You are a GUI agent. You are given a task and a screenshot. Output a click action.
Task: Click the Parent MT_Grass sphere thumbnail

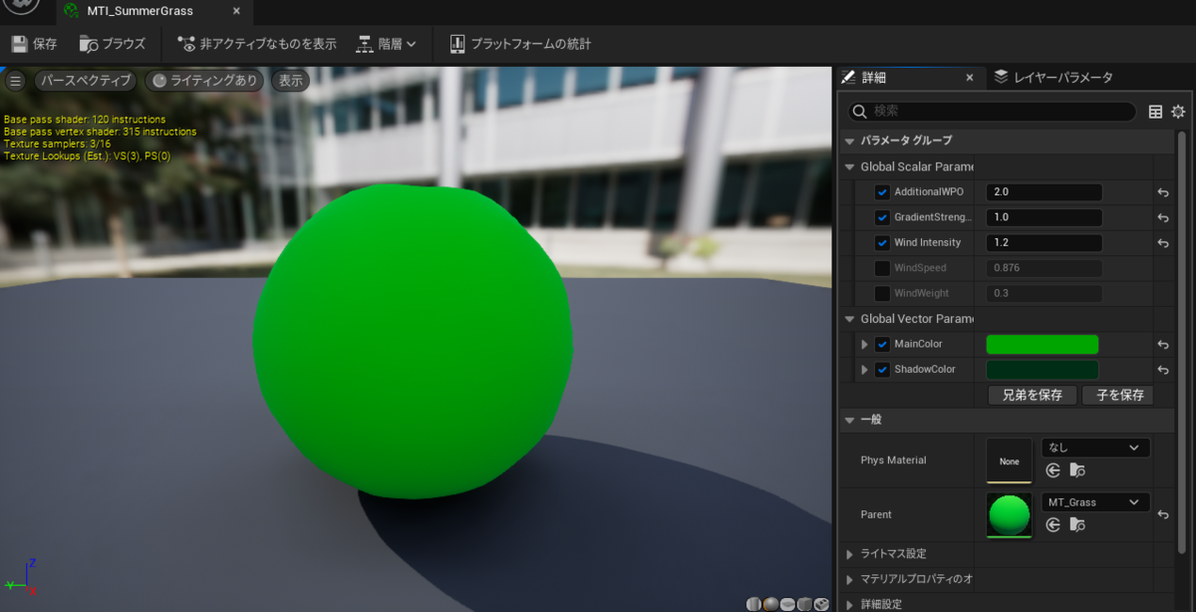[x=1010, y=515]
